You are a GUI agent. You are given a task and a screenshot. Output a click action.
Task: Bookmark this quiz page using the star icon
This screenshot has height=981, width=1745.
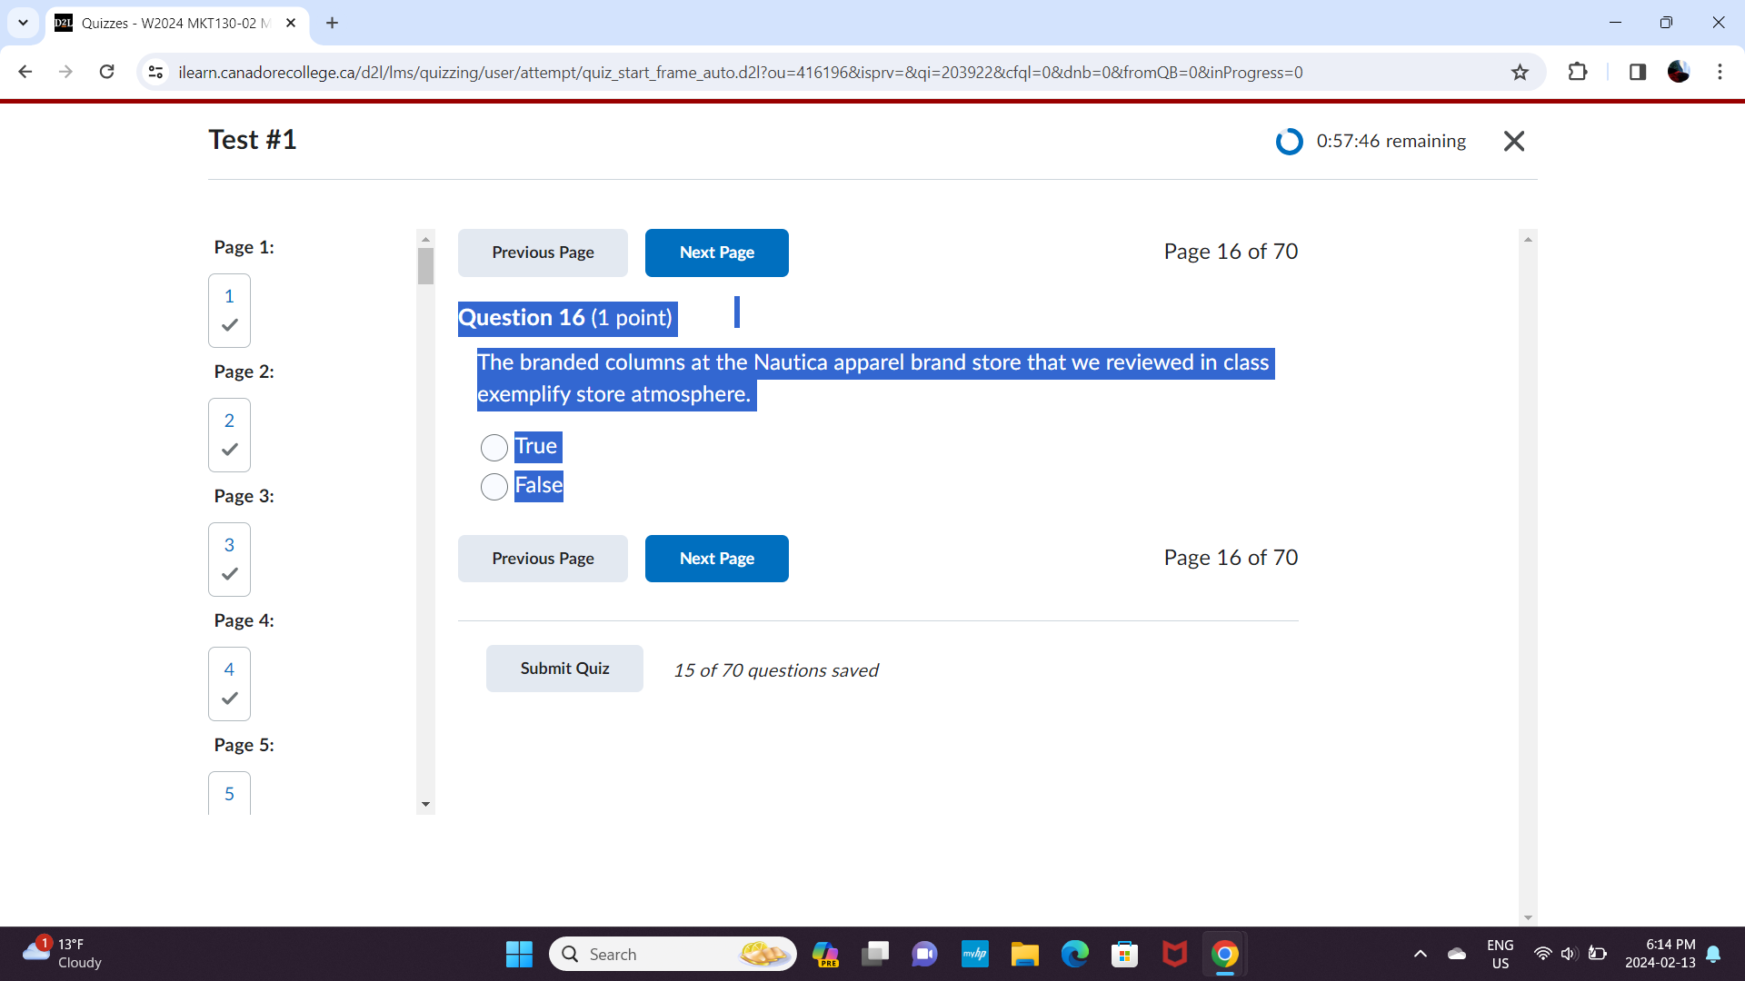[1520, 72]
